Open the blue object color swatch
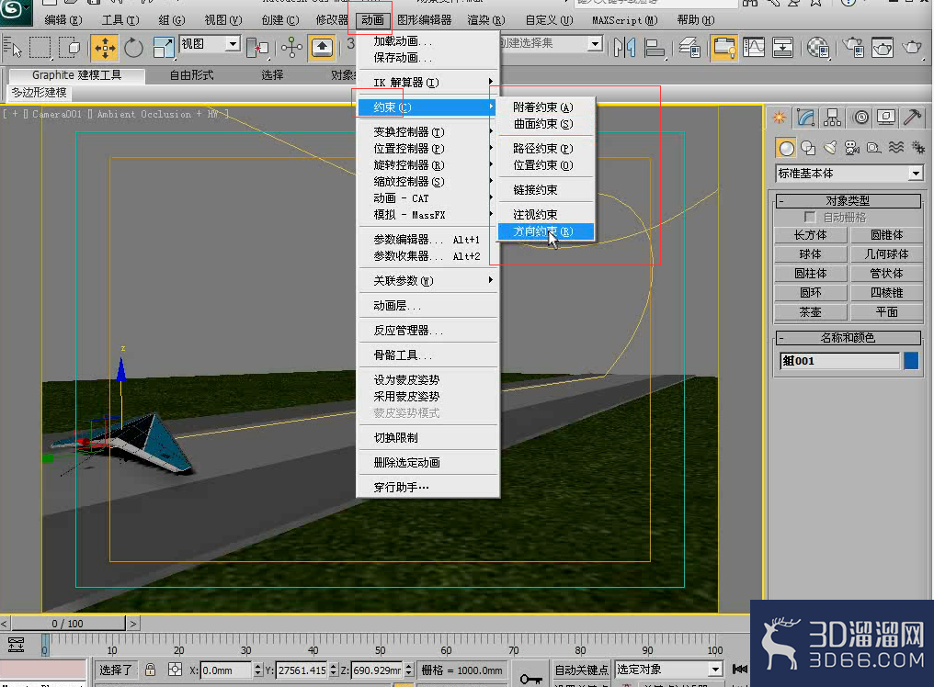The image size is (934, 687). tap(911, 361)
